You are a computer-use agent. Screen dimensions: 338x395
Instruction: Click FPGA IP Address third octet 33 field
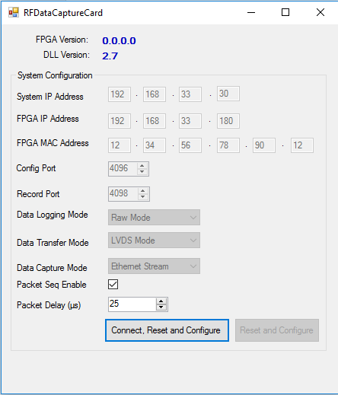(190, 121)
